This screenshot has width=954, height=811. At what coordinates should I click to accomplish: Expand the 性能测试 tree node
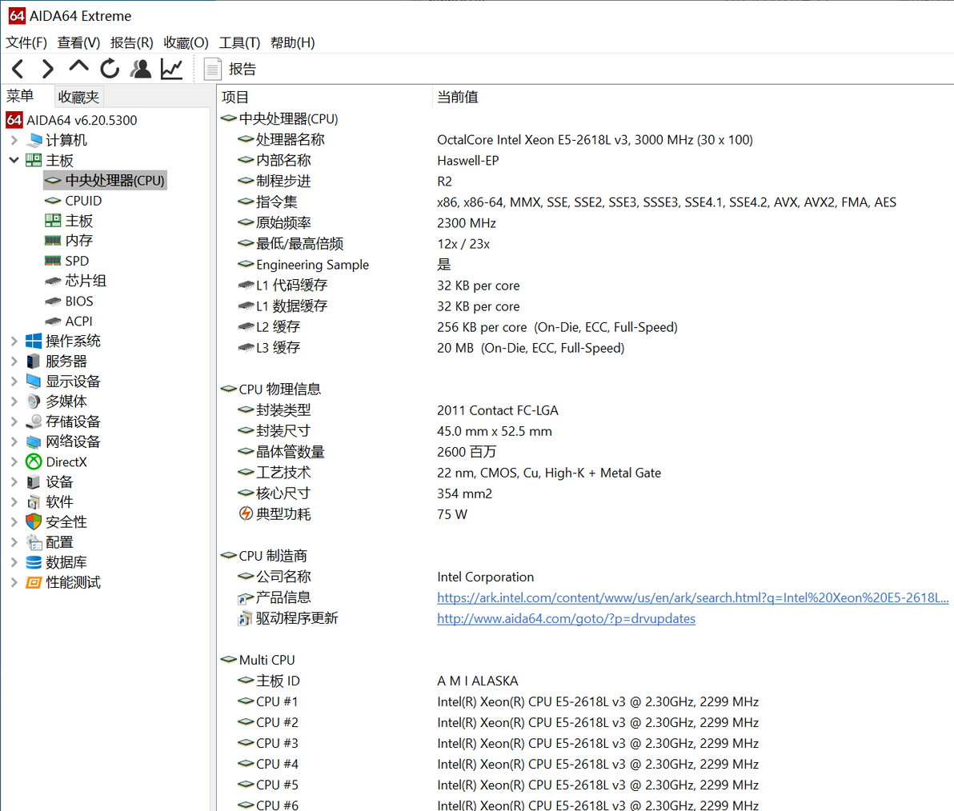[14, 582]
